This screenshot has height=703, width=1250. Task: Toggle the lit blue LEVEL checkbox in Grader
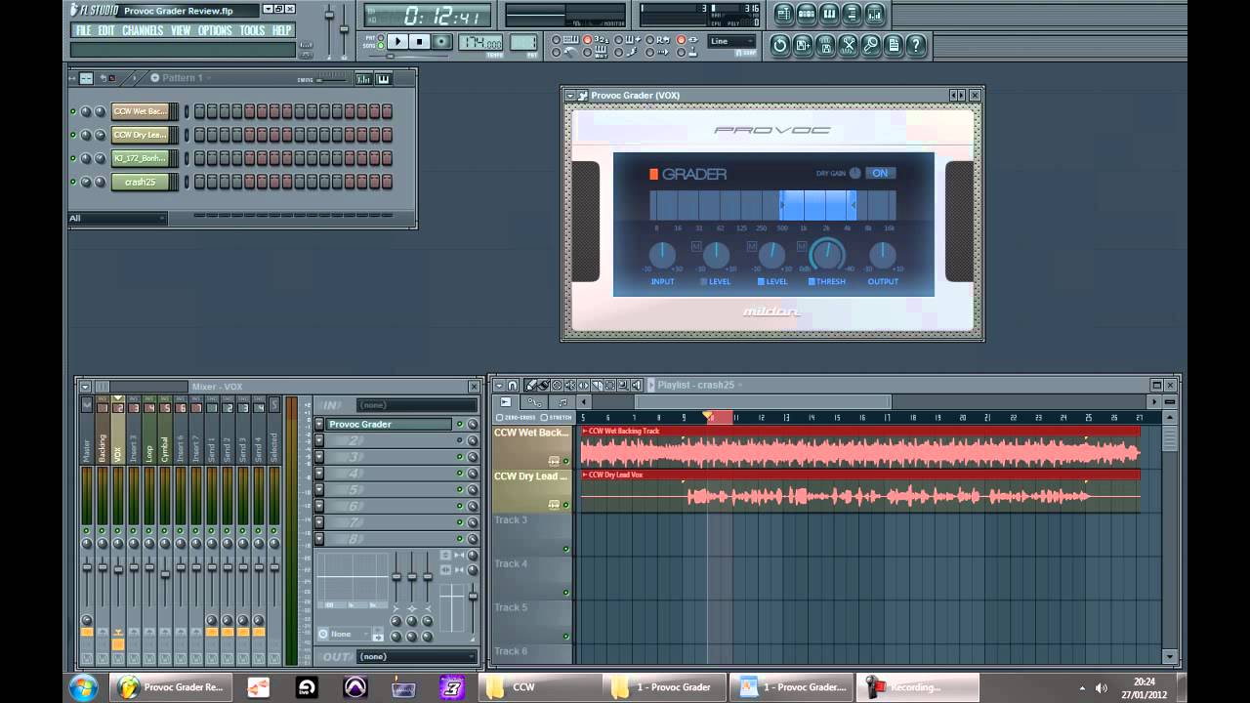click(762, 281)
